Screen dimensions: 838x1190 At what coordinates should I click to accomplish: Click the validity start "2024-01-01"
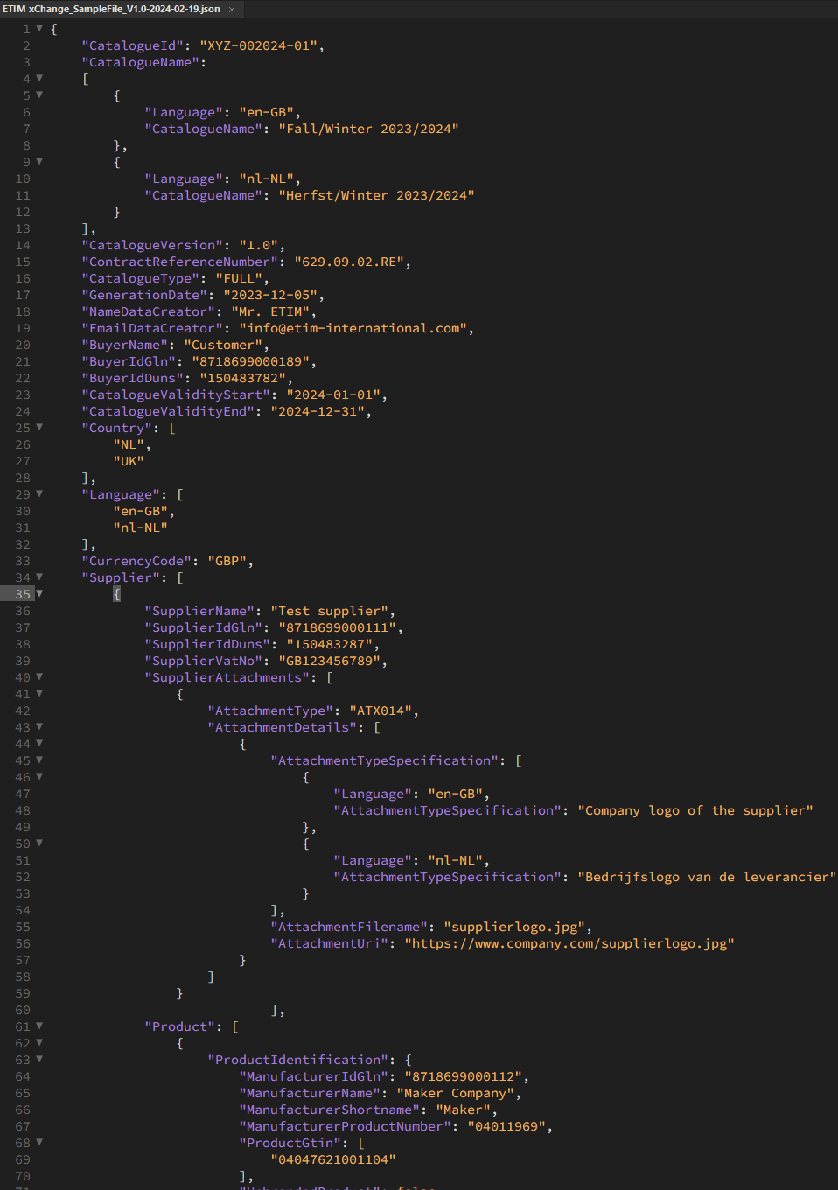tap(333, 395)
